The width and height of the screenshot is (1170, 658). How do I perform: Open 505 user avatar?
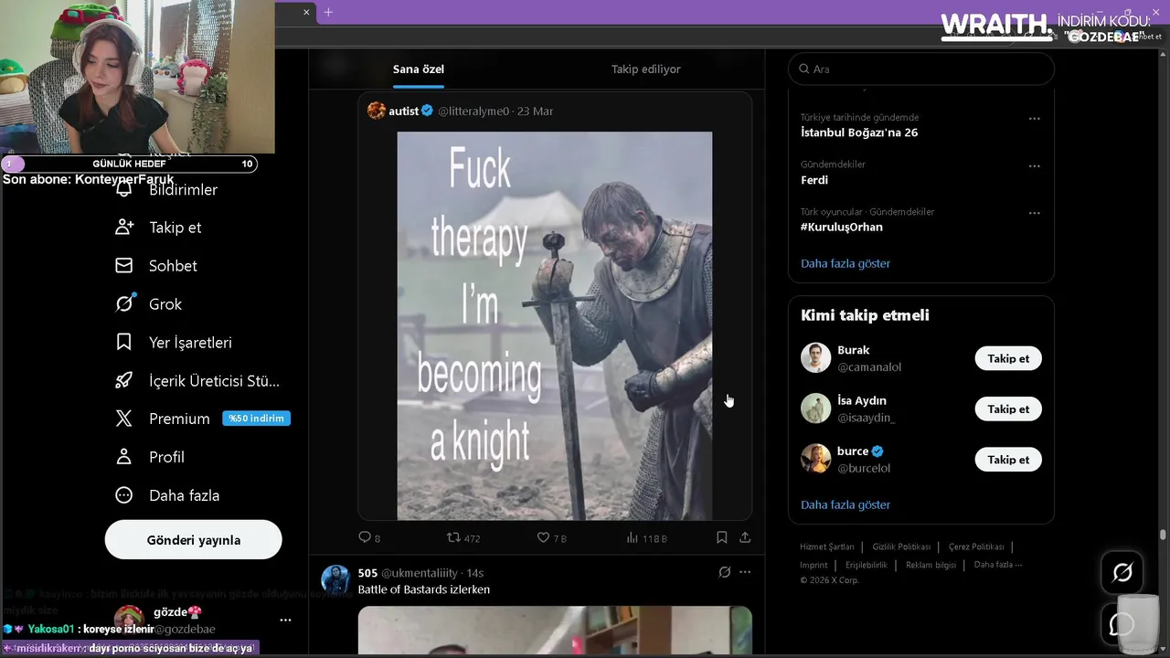pyautogui.click(x=335, y=580)
